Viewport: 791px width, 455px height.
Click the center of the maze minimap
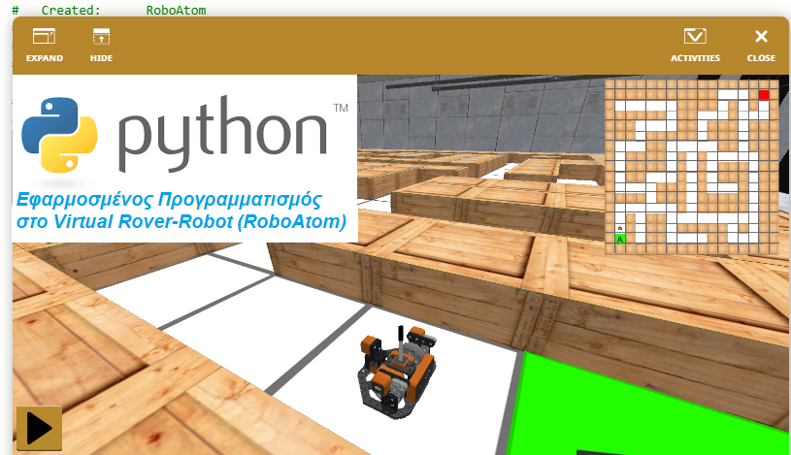click(691, 166)
